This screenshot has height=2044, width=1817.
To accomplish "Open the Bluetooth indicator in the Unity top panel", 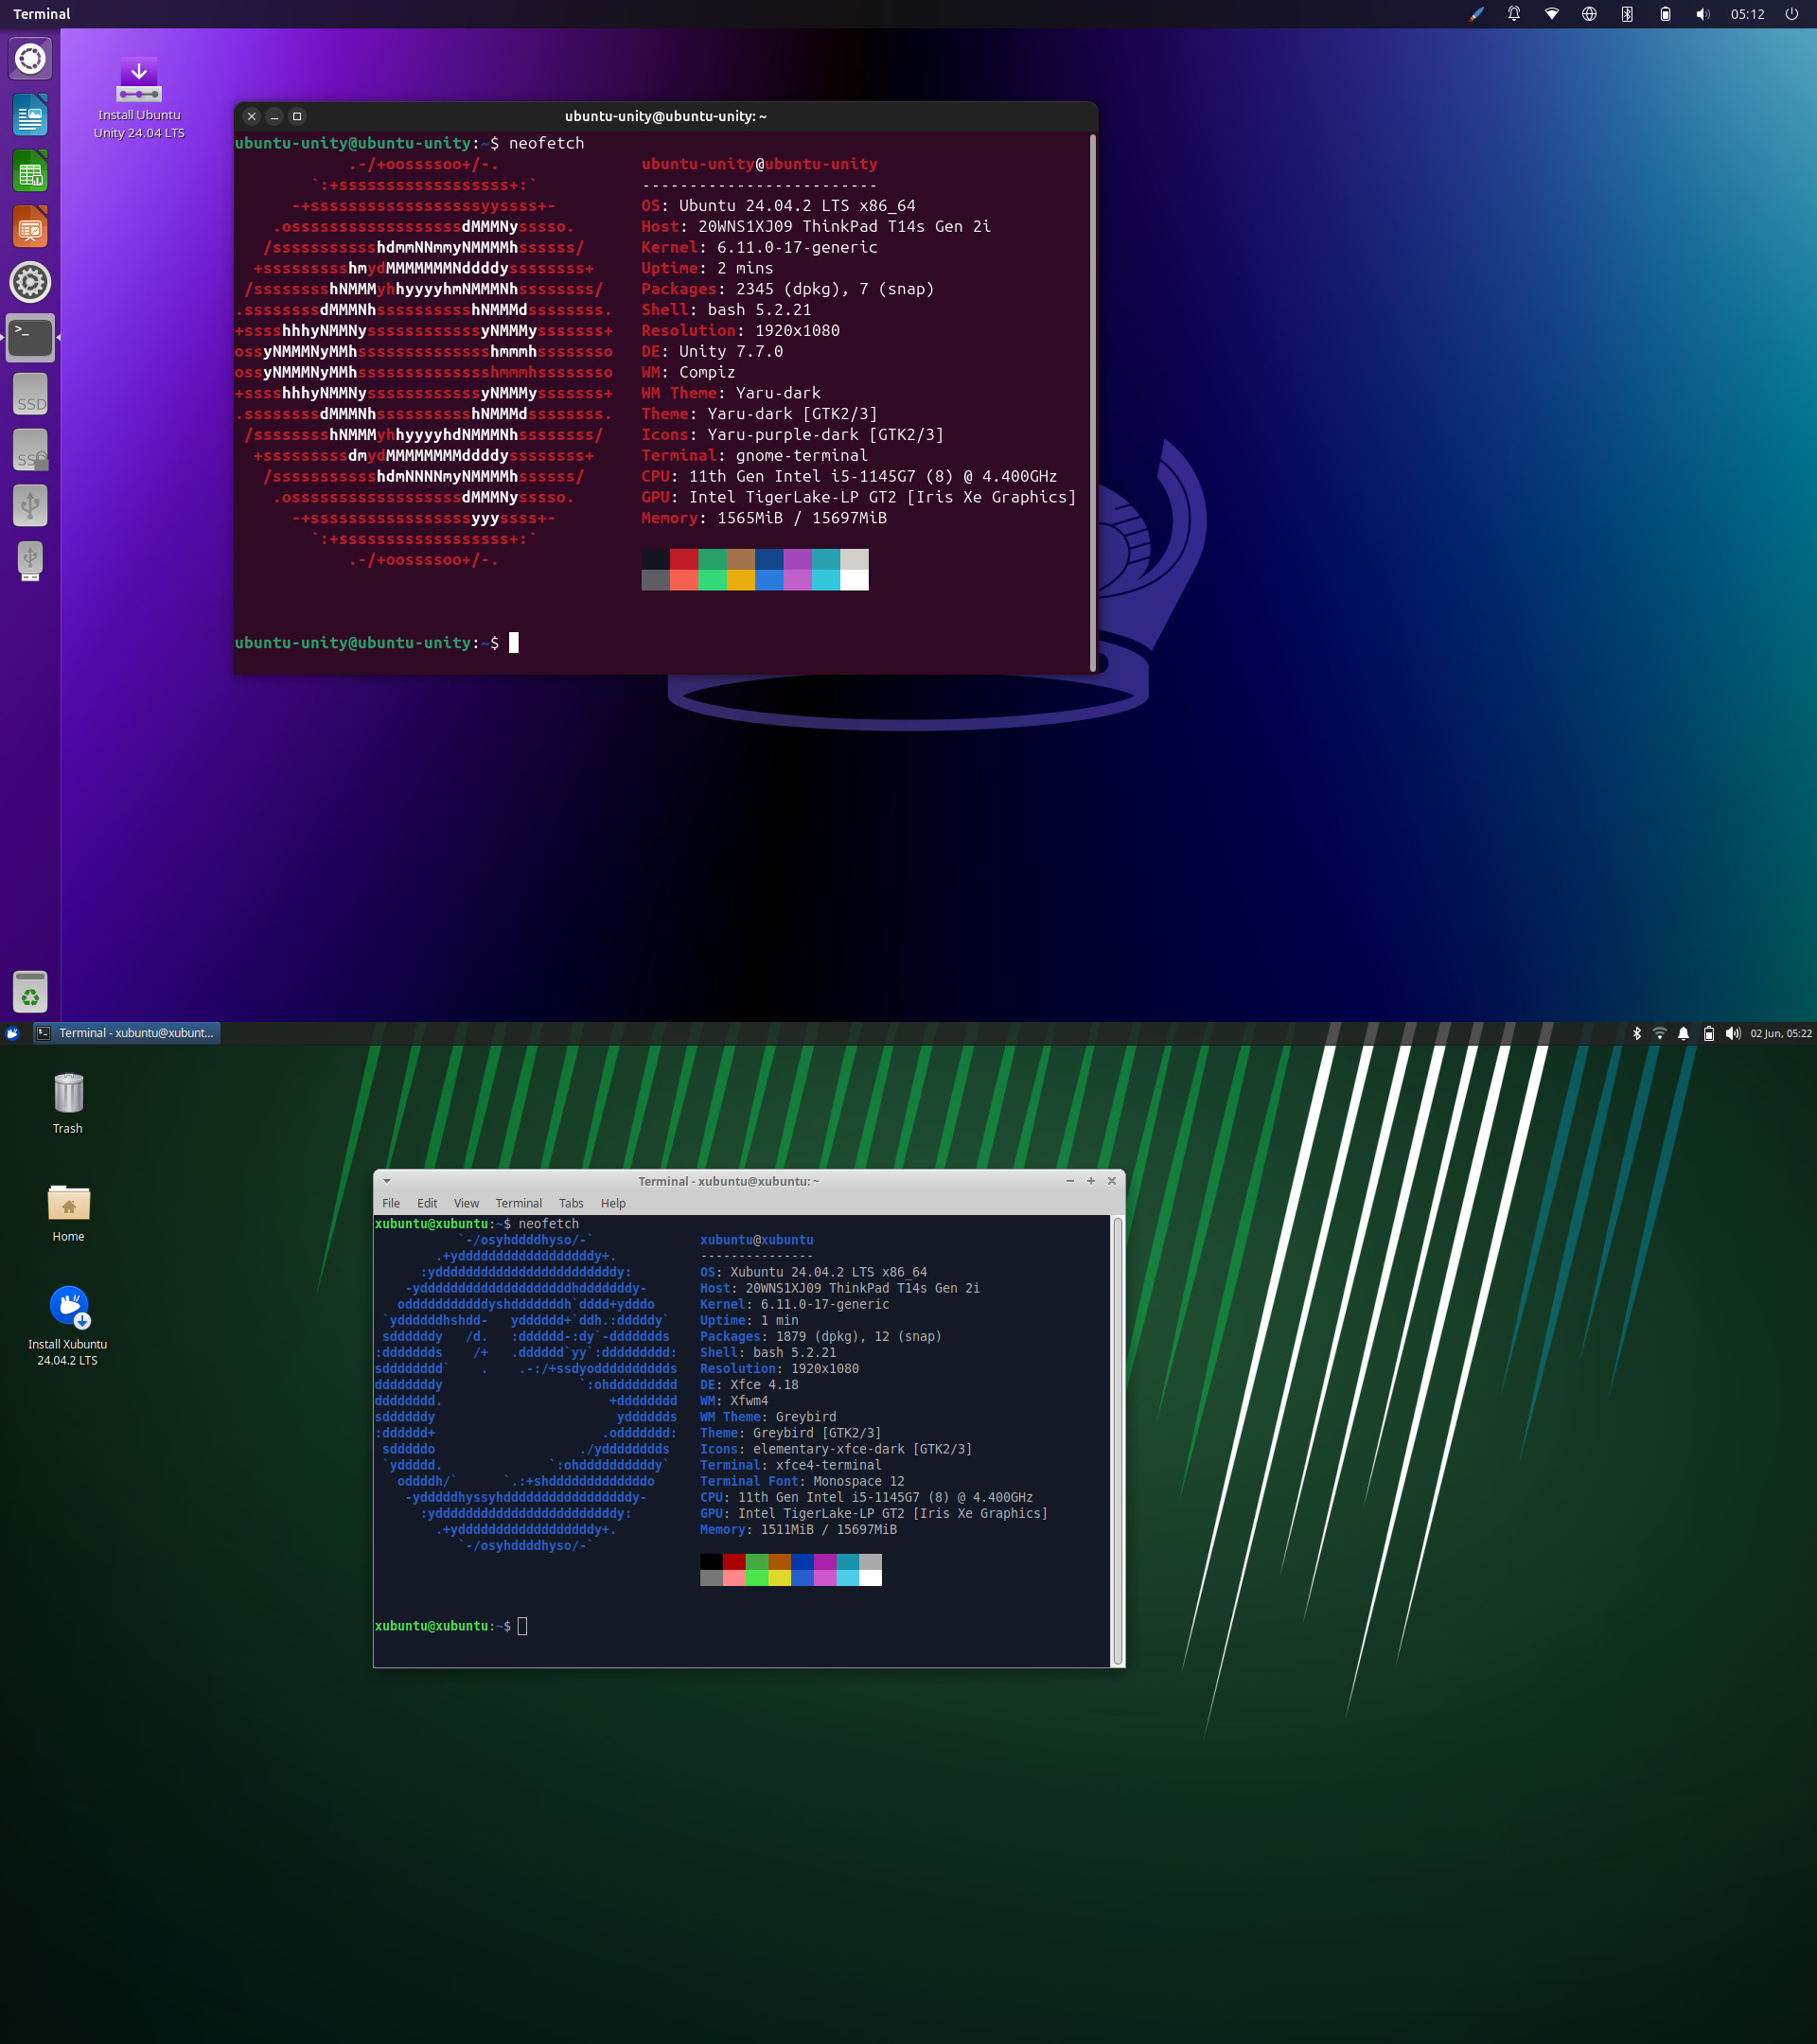I will (1627, 14).
